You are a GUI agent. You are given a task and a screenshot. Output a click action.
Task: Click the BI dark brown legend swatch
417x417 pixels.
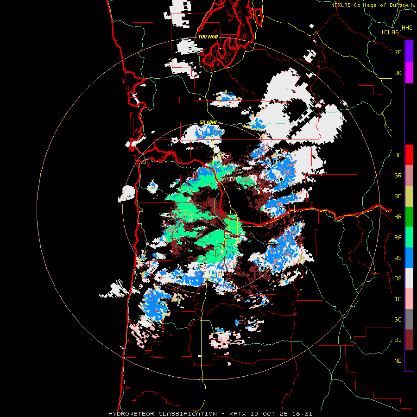(409, 340)
